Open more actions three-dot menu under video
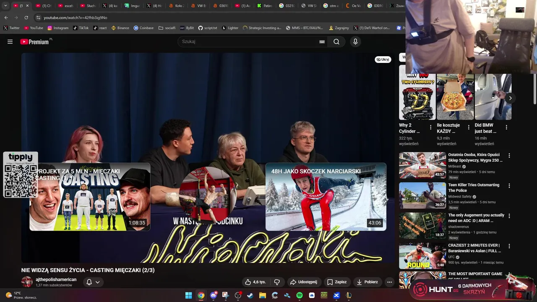Viewport: 537px width, 302px height. pyautogui.click(x=389, y=282)
